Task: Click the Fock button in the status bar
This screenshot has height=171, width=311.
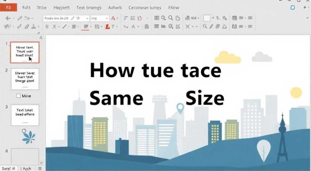Action: (26, 169)
